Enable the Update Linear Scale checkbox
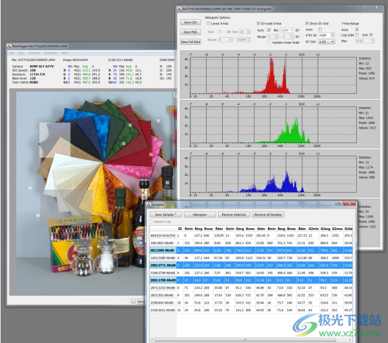 pos(269,43)
